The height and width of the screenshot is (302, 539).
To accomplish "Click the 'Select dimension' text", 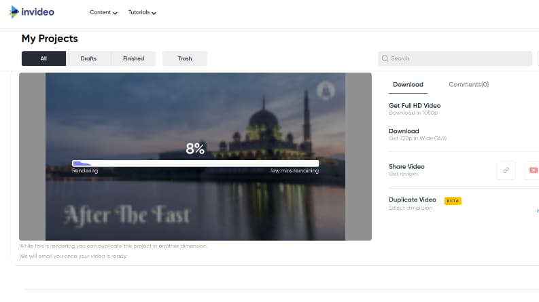I will [411, 208].
